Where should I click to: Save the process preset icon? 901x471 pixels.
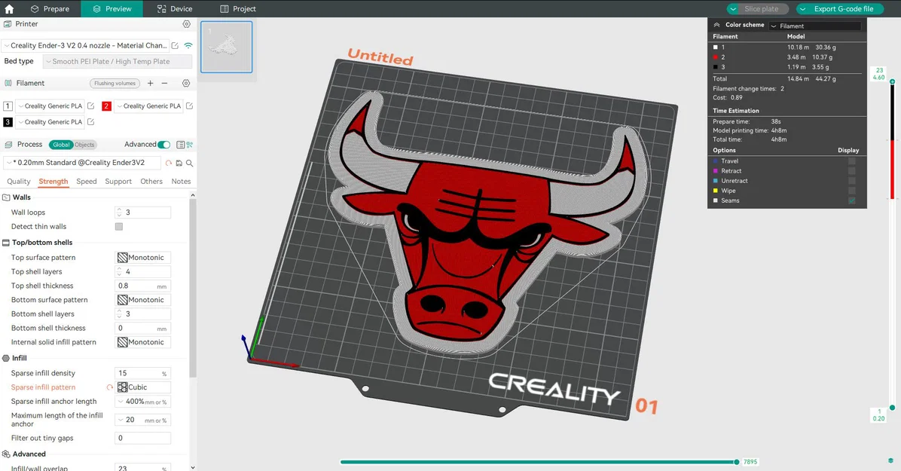pos(179,164)
